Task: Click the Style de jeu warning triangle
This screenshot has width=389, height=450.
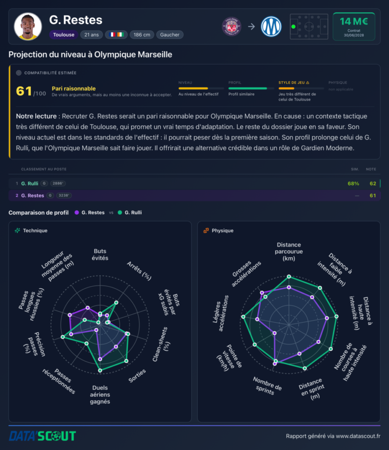Action: [x=308, y=83]
